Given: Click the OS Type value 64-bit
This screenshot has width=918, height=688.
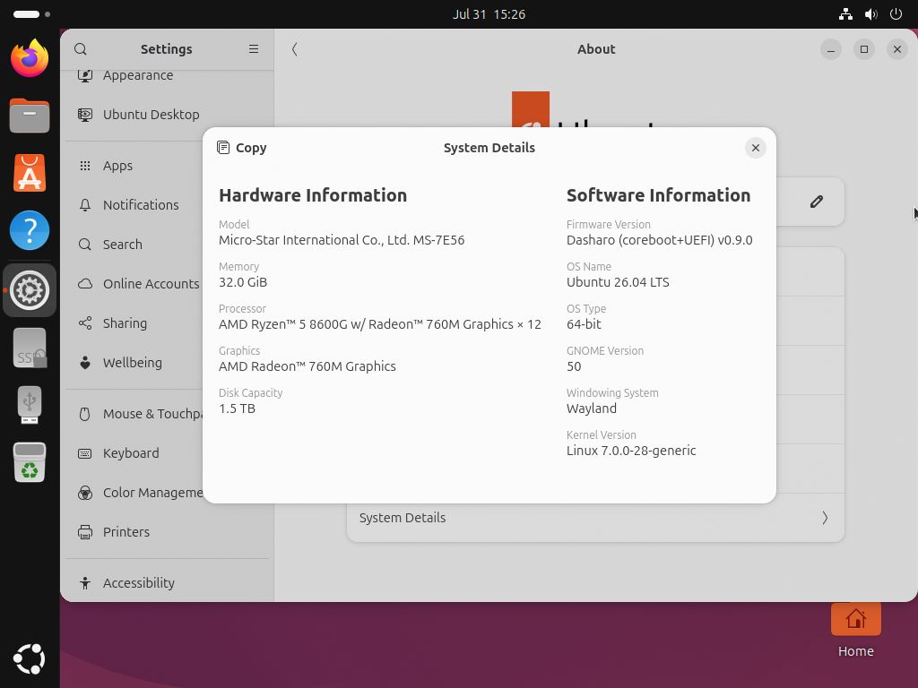Looking at the screenshot, I should (584, 324).
